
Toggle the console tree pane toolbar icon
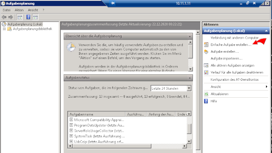click(x=20, y=17)
